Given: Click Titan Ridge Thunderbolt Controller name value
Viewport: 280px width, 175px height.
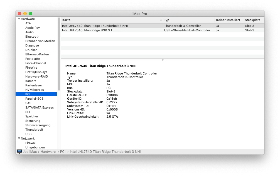Looking at the screenshot, I should (x=132, y=73).
